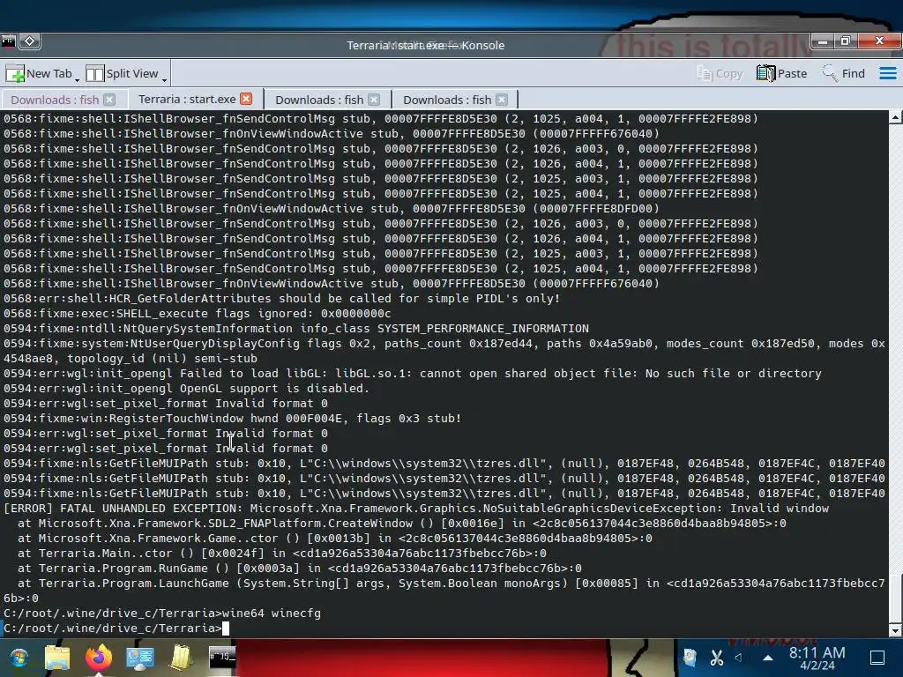The height and width of the screenshot is (677, 903).
Task: Click 'OpenGL support is disabled.' line
Action: click(186, 389)
